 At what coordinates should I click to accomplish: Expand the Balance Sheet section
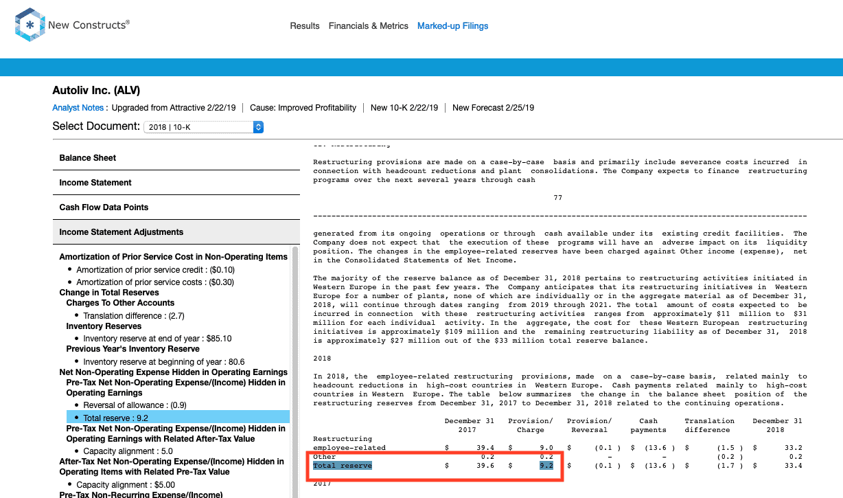[176, 158]
